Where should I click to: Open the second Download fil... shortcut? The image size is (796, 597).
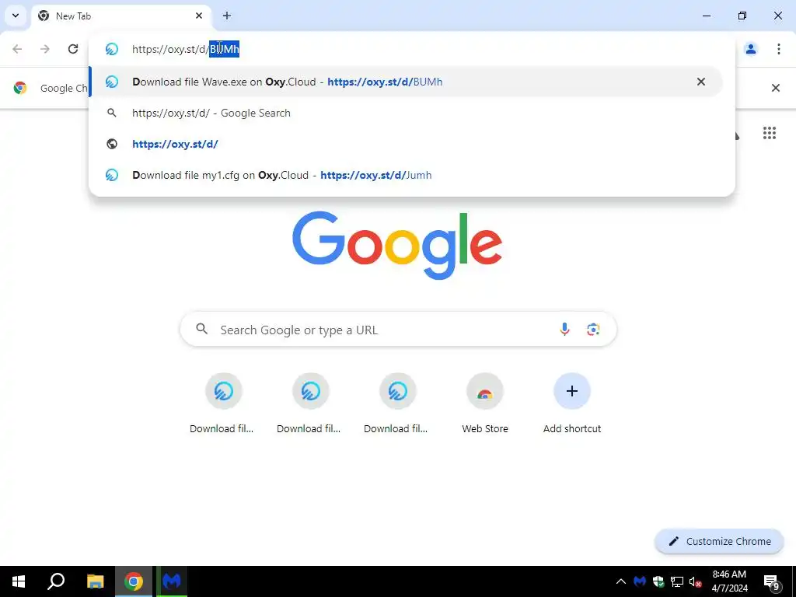[310, 403]
